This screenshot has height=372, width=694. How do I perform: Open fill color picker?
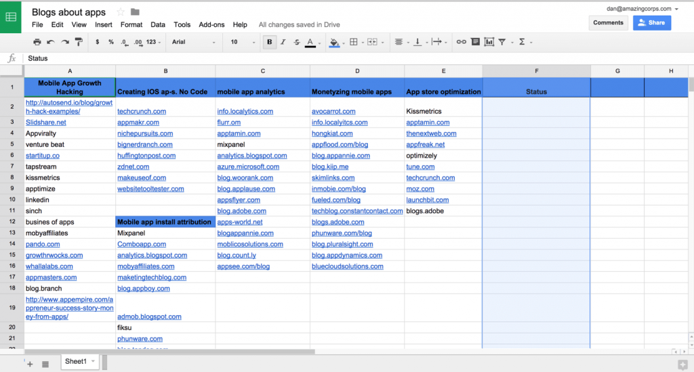point(335,43)
